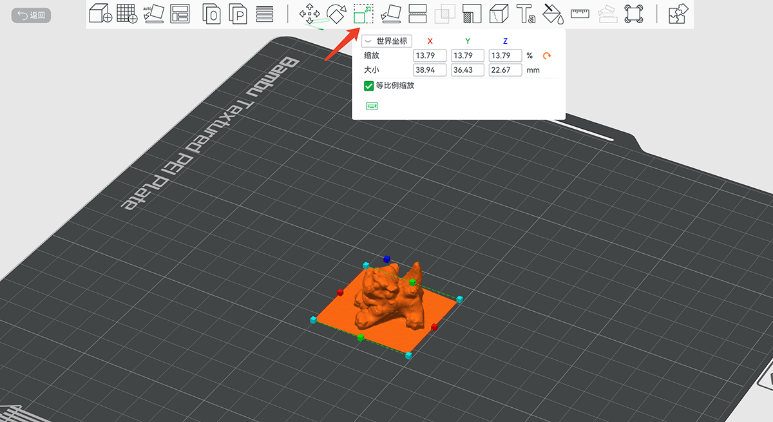Click the 大小 row label

point(372,70)
